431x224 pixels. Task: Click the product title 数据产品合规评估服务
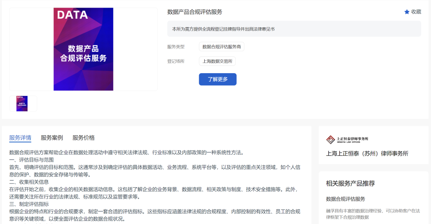pos(195,12)
